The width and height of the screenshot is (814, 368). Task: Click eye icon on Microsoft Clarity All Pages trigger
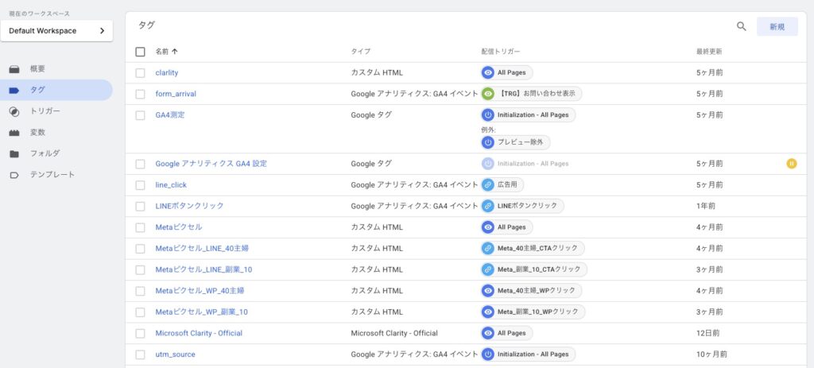coord(487,333)
